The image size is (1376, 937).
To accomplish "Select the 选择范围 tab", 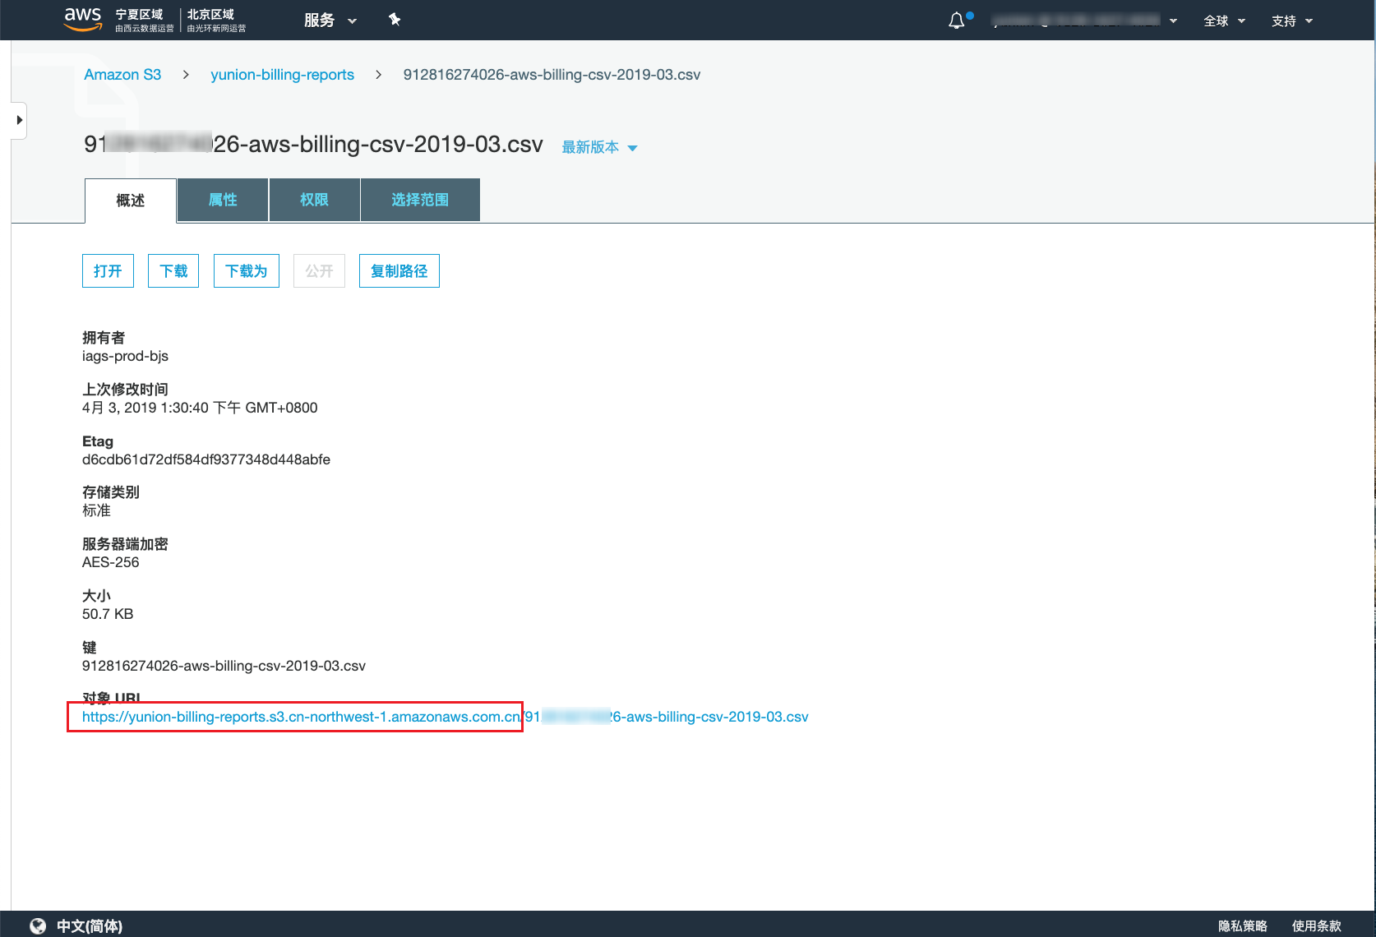I will (419, 200).
